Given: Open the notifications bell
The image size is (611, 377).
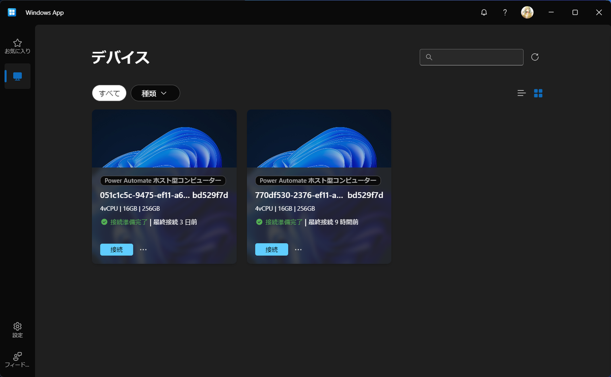Looking at the screenshot, I should [x=484, y=13].
